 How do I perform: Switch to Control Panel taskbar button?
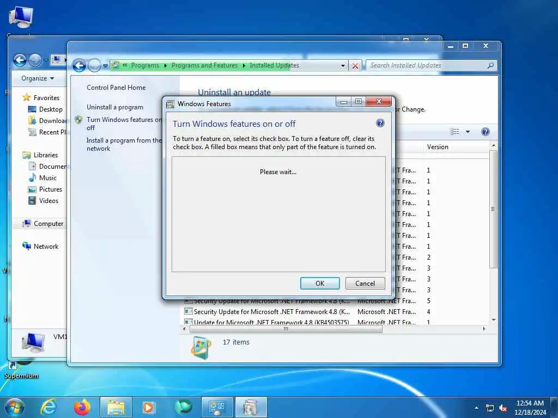[217, 407]
